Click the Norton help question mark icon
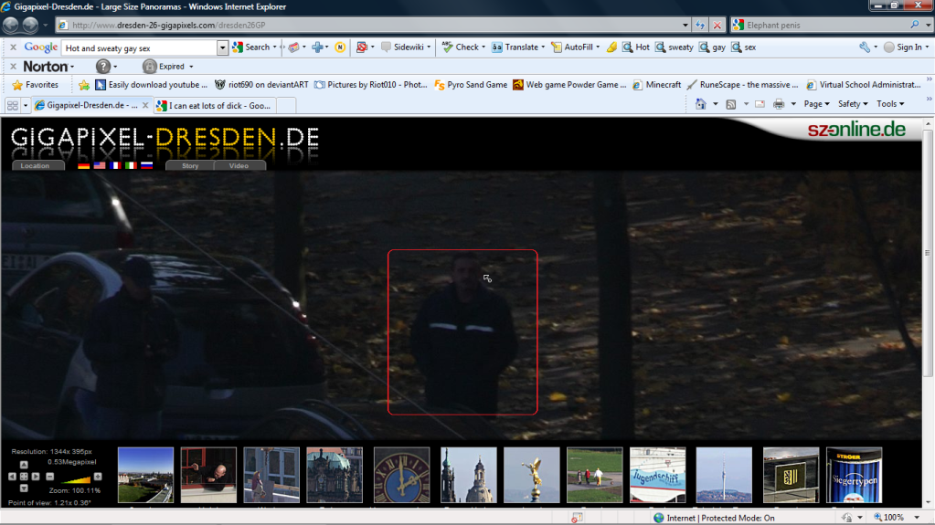935x525 pixels. pos(103,66)
